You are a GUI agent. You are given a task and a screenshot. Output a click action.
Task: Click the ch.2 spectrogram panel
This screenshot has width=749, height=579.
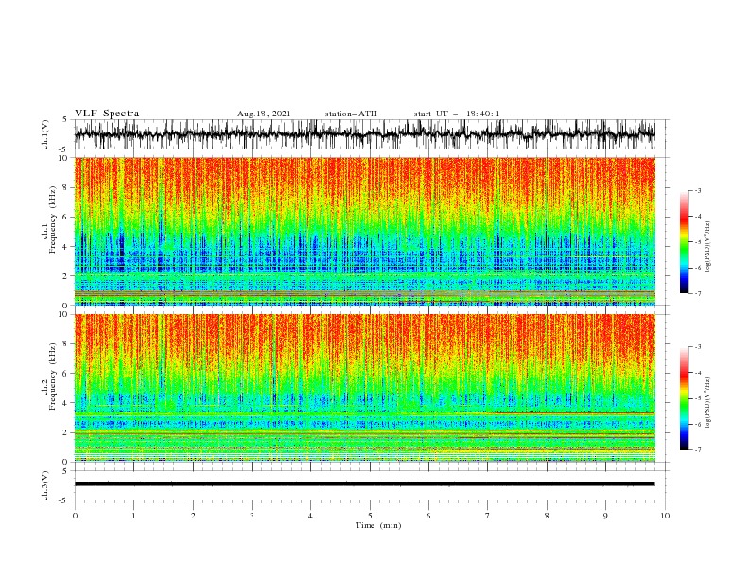click(364, 388)
